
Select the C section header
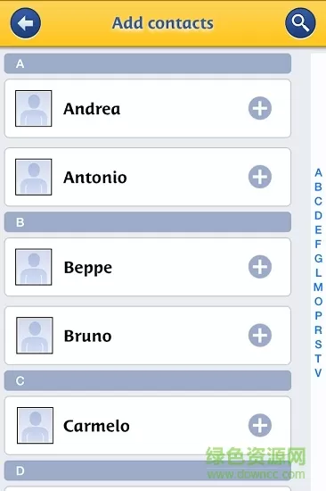click(x=148, y=380)
